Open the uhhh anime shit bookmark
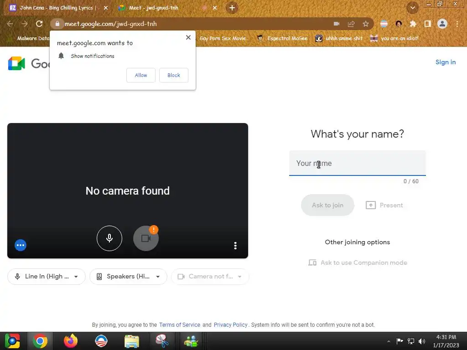 click(339, 38)
